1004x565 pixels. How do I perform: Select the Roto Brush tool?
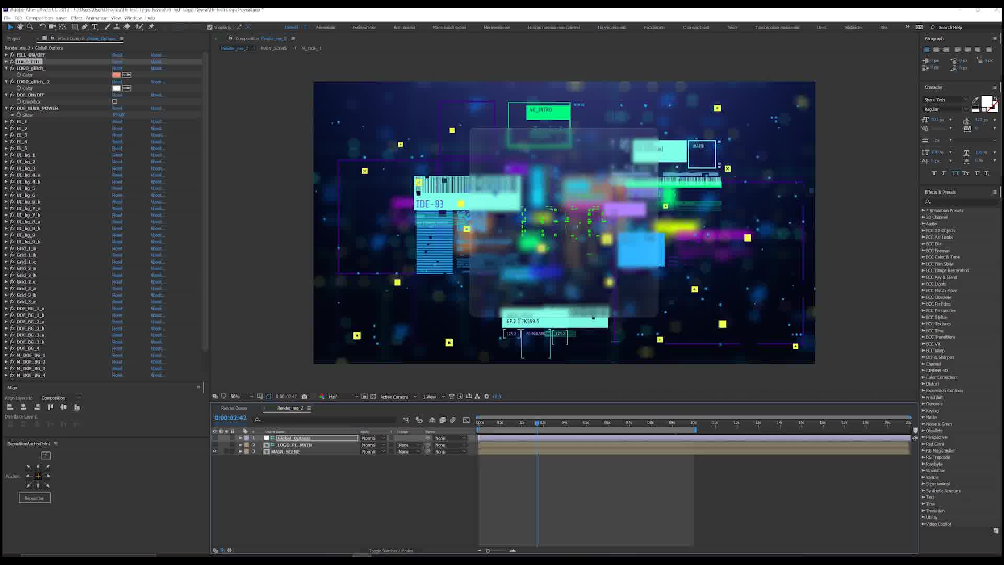point(139,27)
